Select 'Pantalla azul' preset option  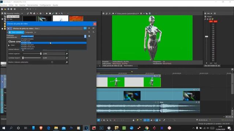pos(54,41)
